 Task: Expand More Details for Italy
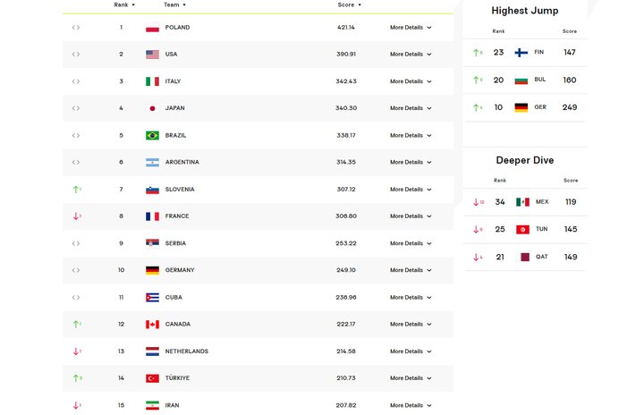coord(411,81)
